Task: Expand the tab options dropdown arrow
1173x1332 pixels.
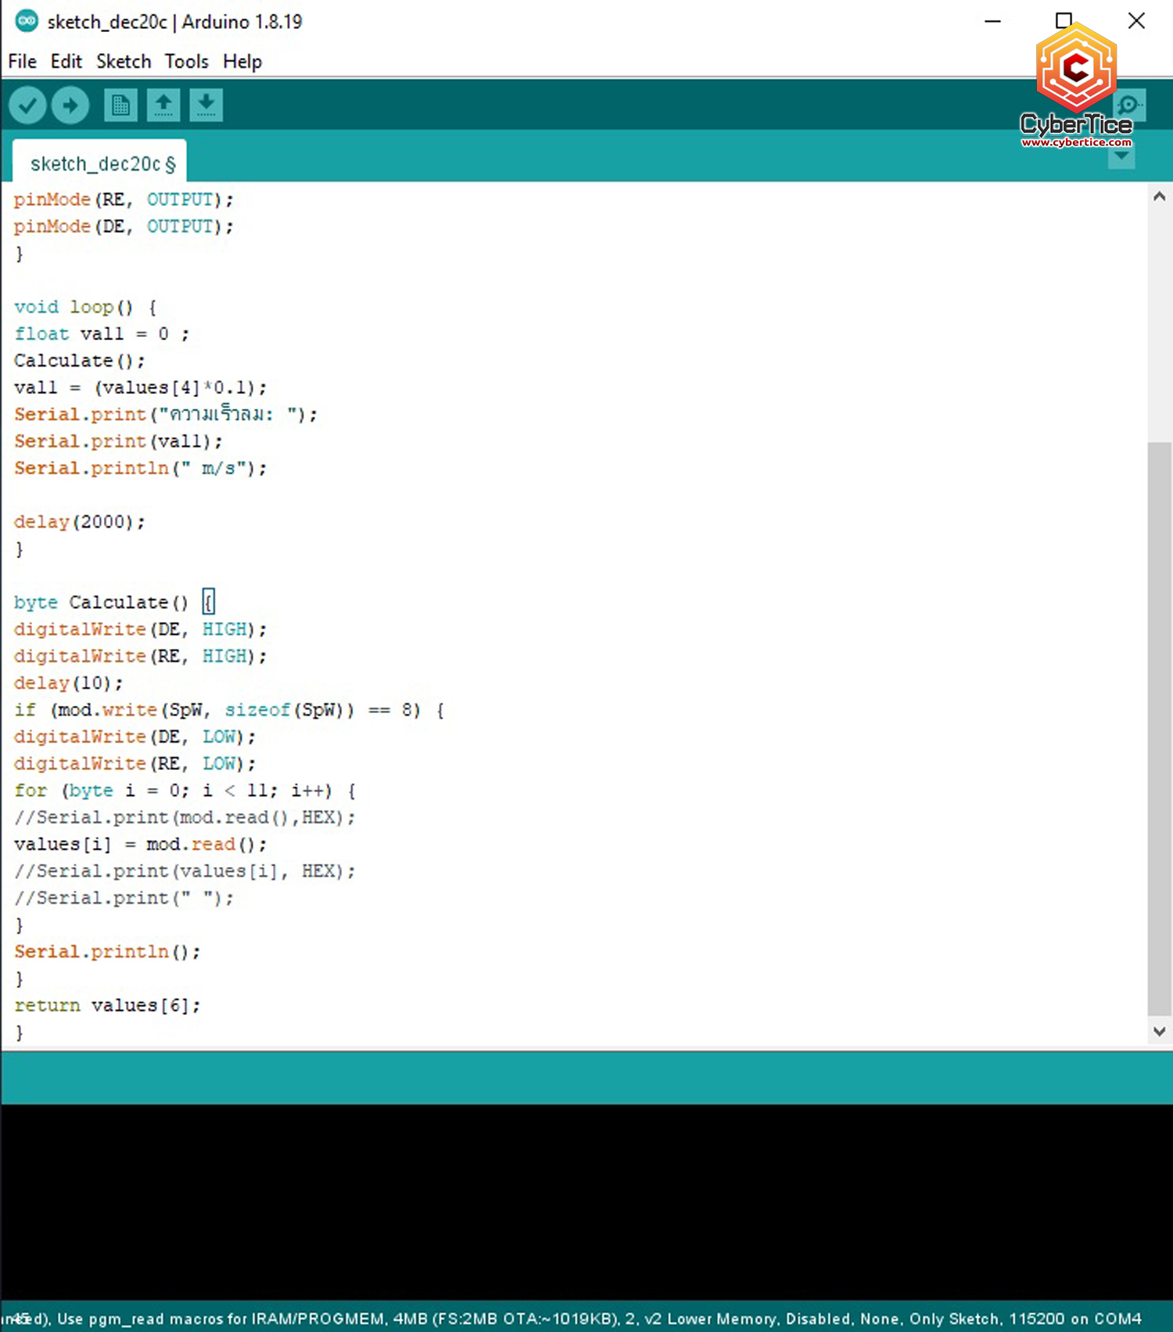Action: pyautogui.click(x=1121, y=157)
